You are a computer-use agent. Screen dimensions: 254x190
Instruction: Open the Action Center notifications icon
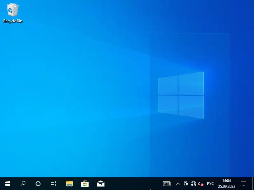(244, 184)
